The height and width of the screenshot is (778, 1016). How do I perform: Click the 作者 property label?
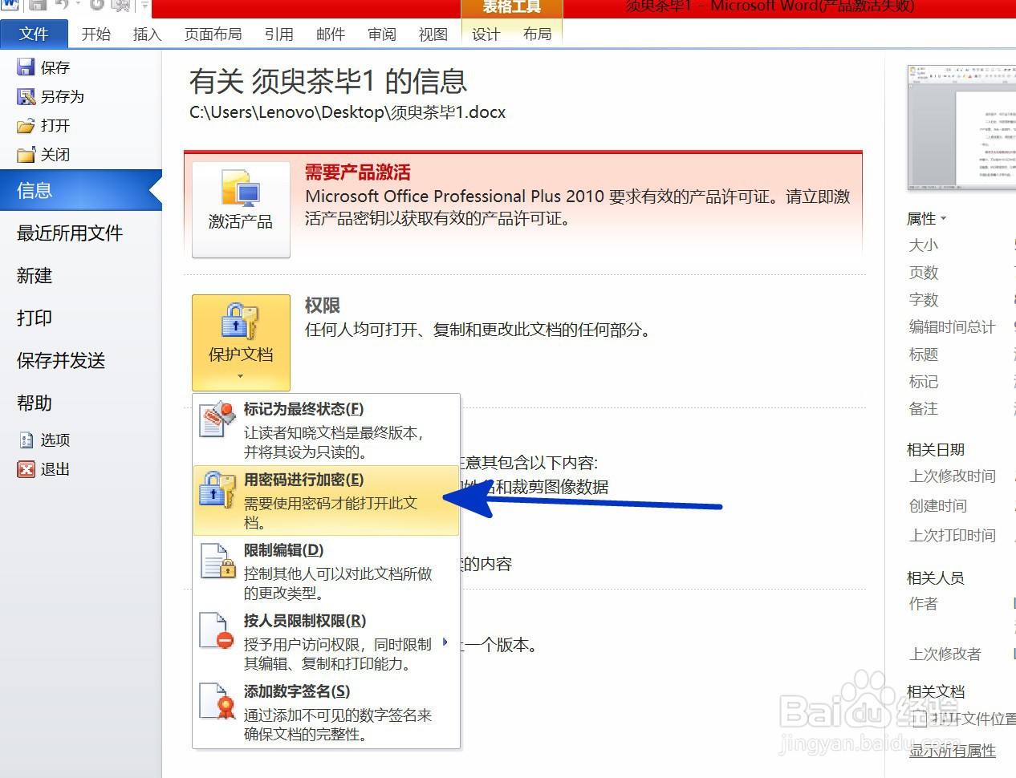tap(924, 604)
